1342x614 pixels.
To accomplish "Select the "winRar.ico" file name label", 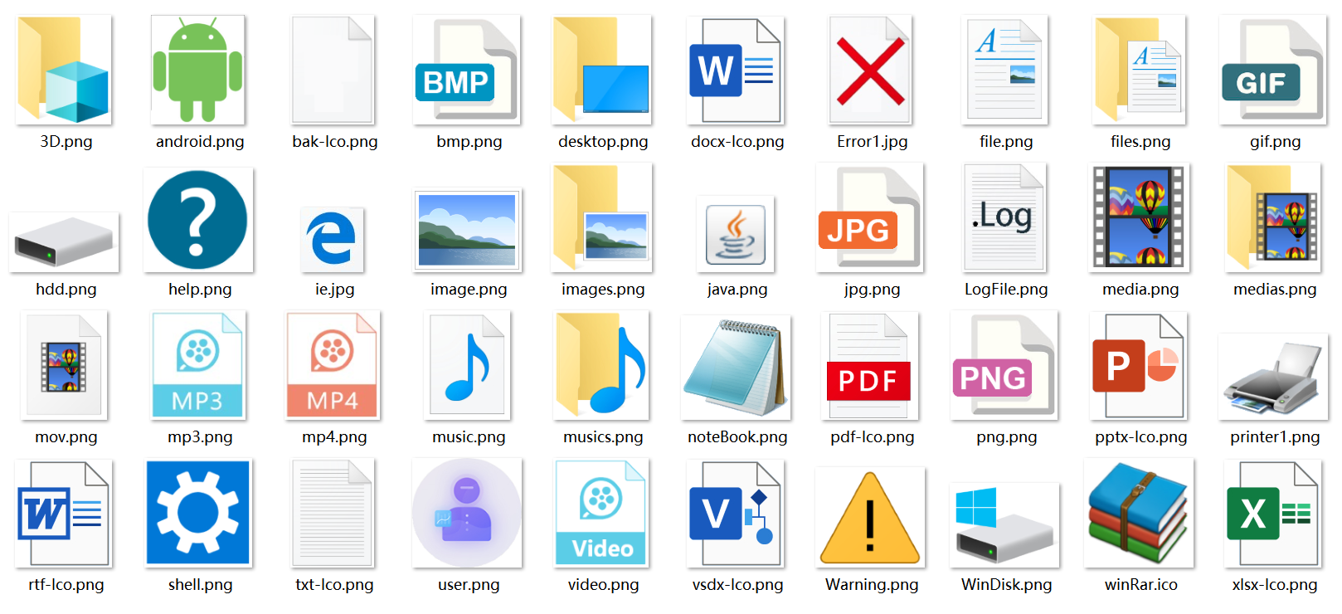I will [x=1141, y=585].
